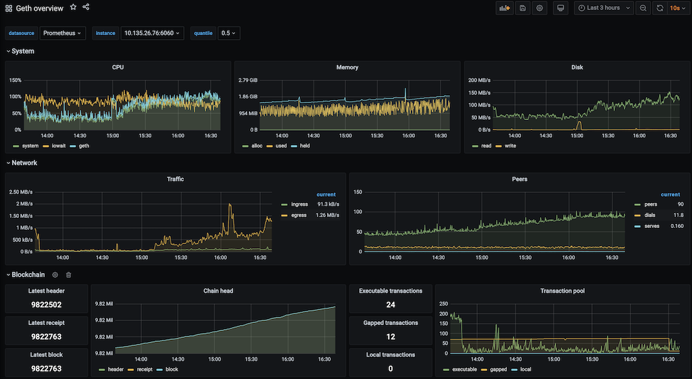Click the Geth overview dashboard title
The image size is (692, 379).
click(x=40, y=8)
